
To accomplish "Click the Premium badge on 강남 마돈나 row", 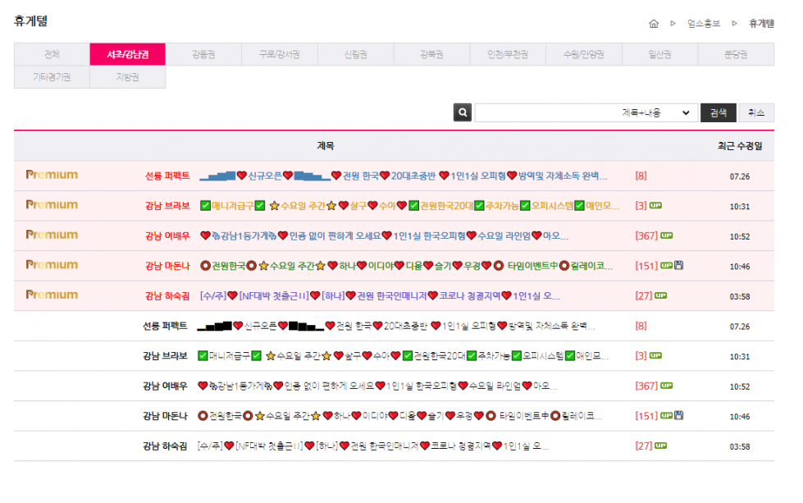I will (x=52, y=265).
